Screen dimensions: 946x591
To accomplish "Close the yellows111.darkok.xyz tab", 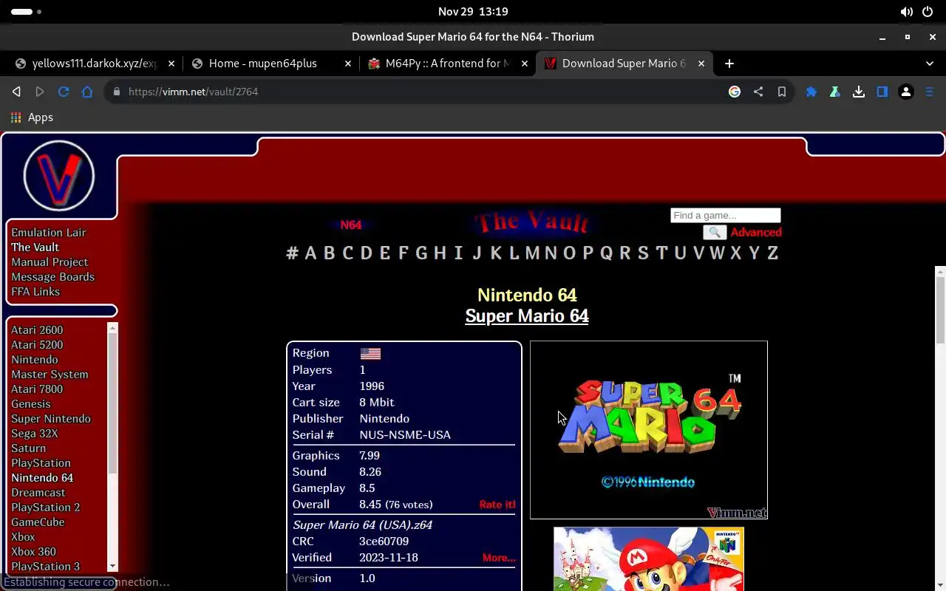I will (x=171, y=64).
